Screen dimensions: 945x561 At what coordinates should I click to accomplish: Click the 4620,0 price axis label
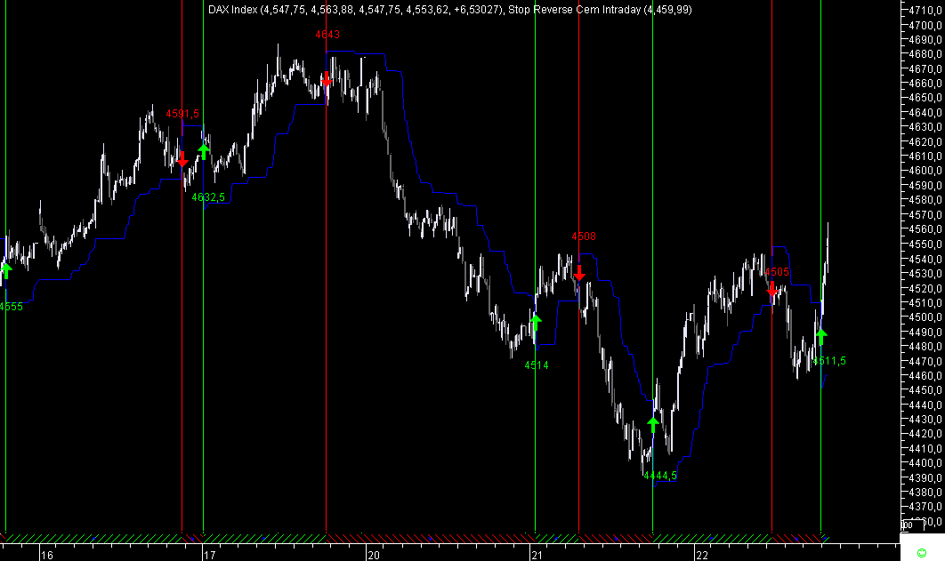[x=925, y=142]
